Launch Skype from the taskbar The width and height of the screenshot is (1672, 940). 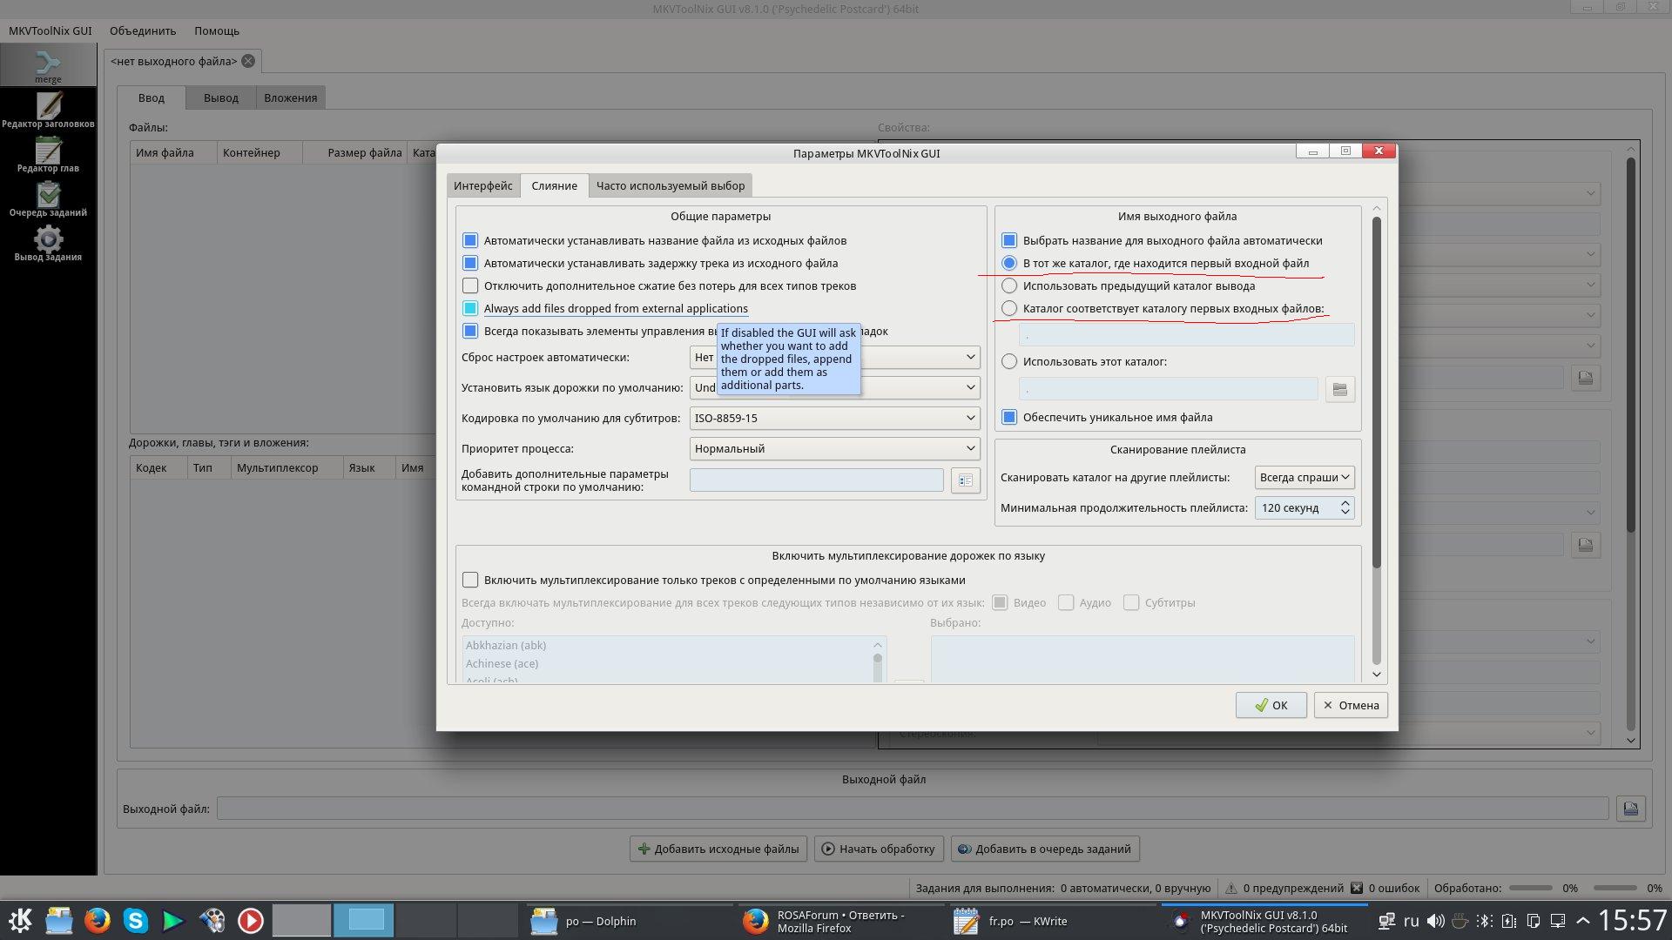click(135, 920)
